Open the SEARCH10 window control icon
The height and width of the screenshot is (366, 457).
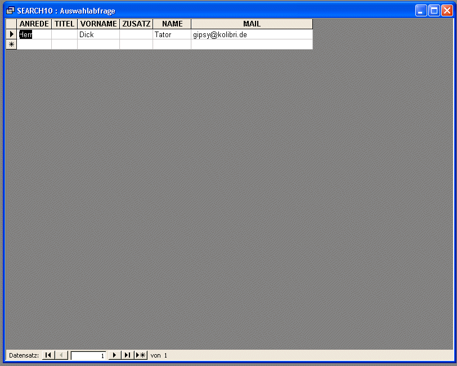pos(10,11)
